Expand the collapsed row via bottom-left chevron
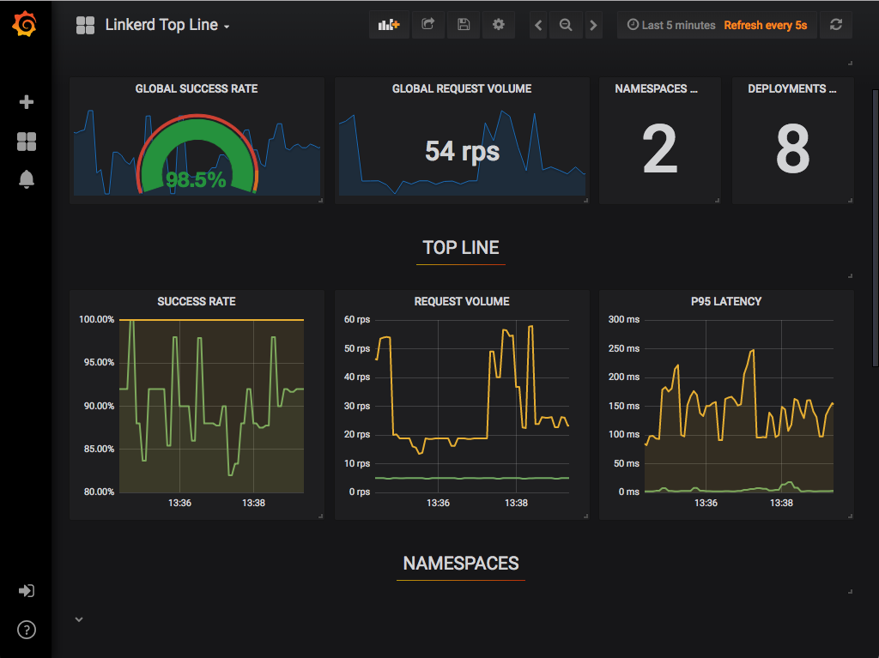 click(78, 619)
